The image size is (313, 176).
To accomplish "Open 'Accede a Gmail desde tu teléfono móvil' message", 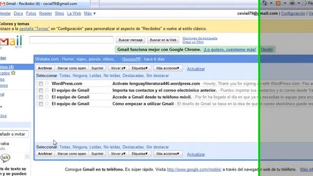I will [x=152, y=97].
